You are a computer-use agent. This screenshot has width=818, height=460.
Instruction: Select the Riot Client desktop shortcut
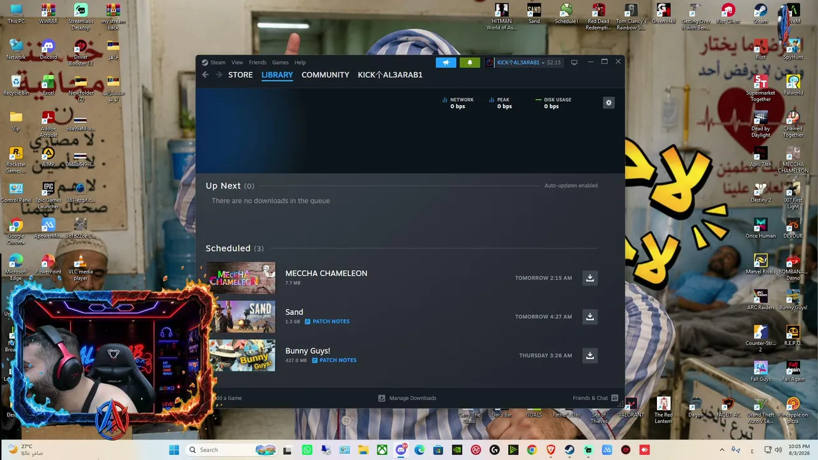[x=728, y=14]
